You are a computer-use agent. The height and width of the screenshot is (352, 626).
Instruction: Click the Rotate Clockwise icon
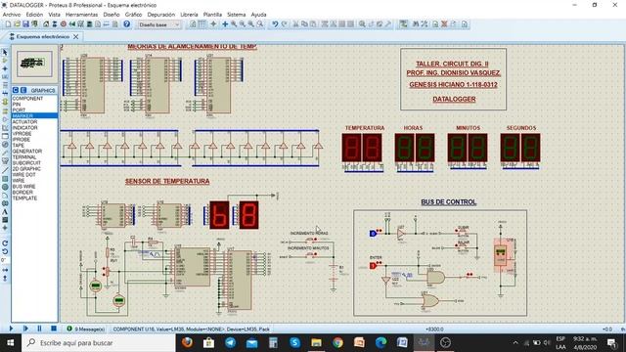(x=5, y=243)
